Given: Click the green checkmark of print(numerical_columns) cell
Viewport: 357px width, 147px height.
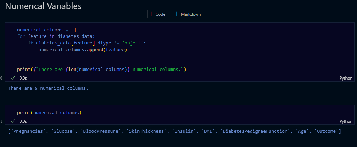Looking at the screenshot, I should click(x=13, y=121).
